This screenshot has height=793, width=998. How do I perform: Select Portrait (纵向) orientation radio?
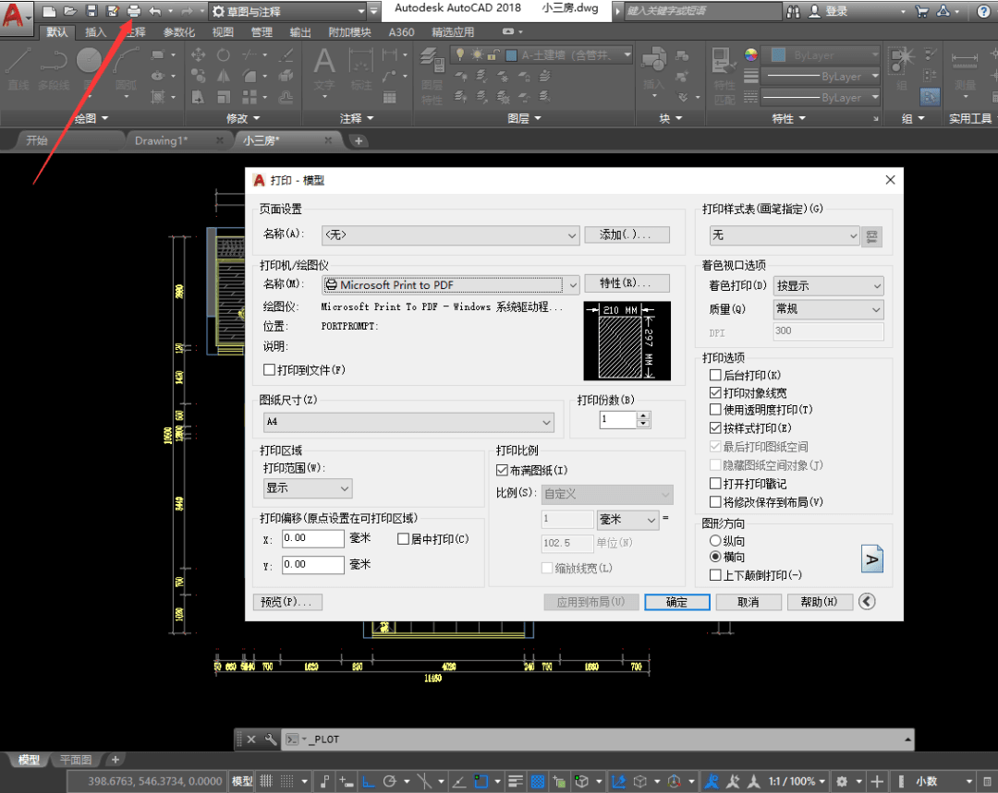pyautogui.click(x=715, y=541)
